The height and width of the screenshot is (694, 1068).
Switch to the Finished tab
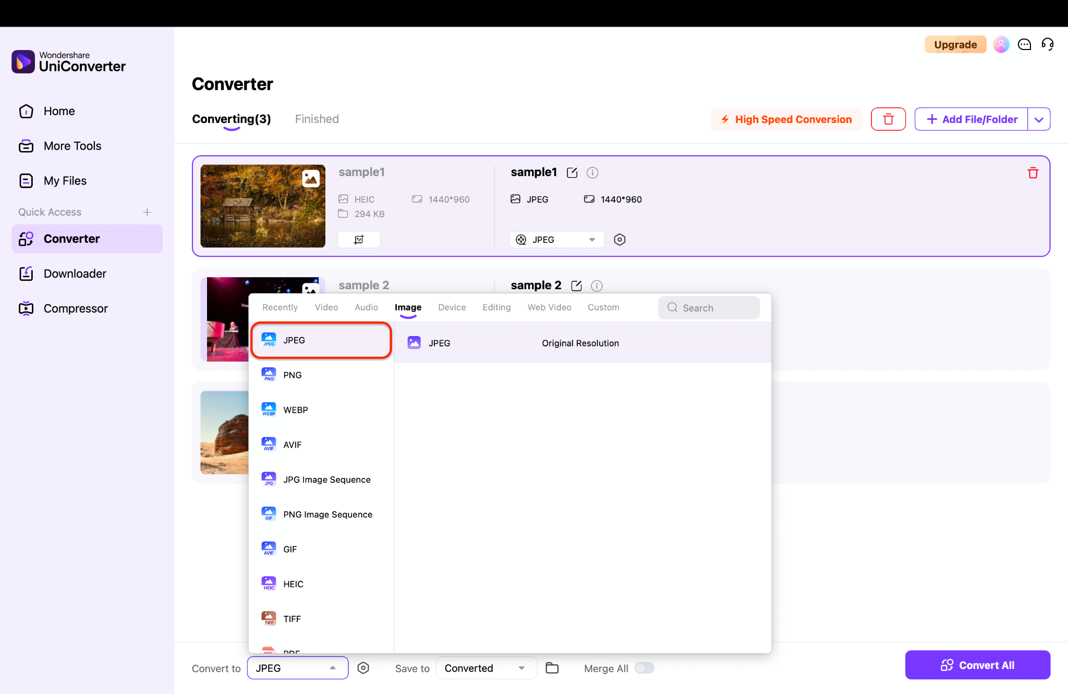click(x=317, y=119)
